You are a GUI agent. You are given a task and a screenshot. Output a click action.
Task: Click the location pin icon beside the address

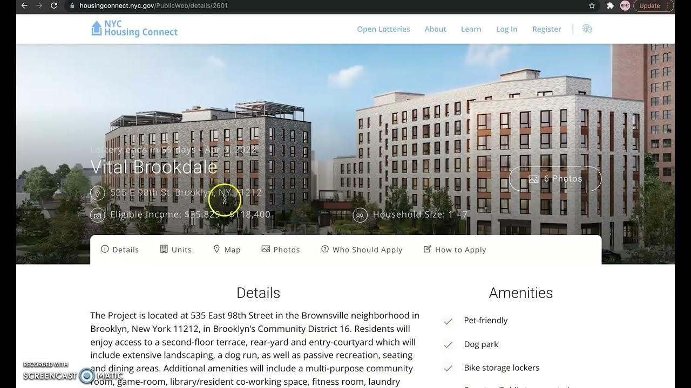[97, 192]
